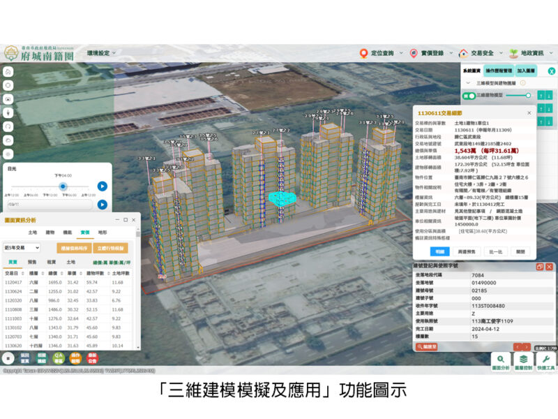Click the cloud weather icon in left toolbar
558x419 pixels.
(8, 140)
